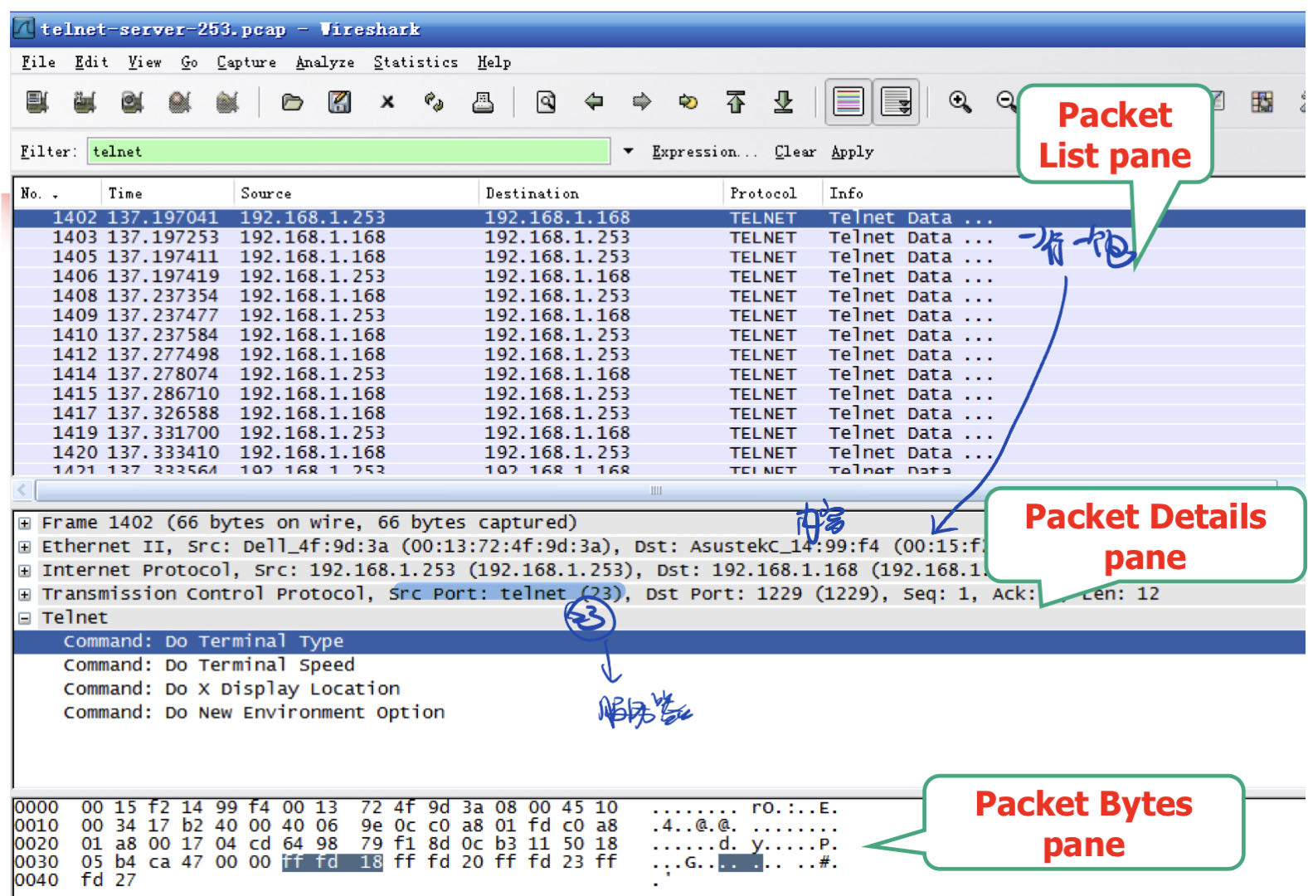1308x896 pixels.
Task: Open capture options toolbar icon
Action: (x=84, y=102)
